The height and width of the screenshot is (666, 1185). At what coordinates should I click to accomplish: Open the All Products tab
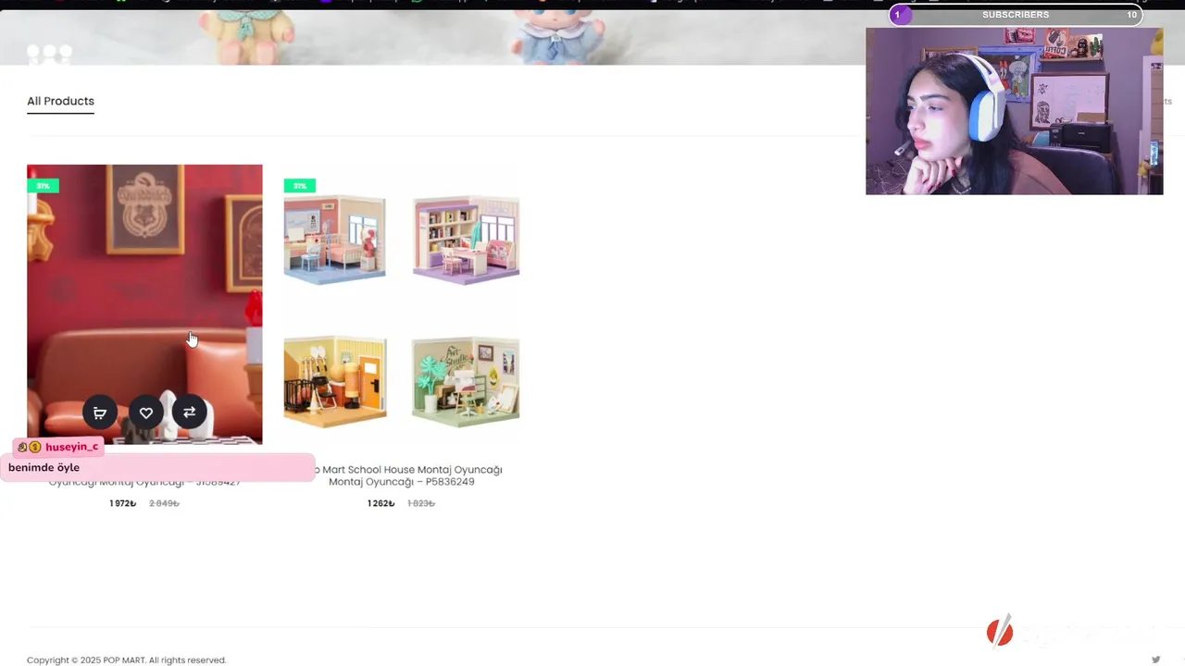tap(60, 101)
